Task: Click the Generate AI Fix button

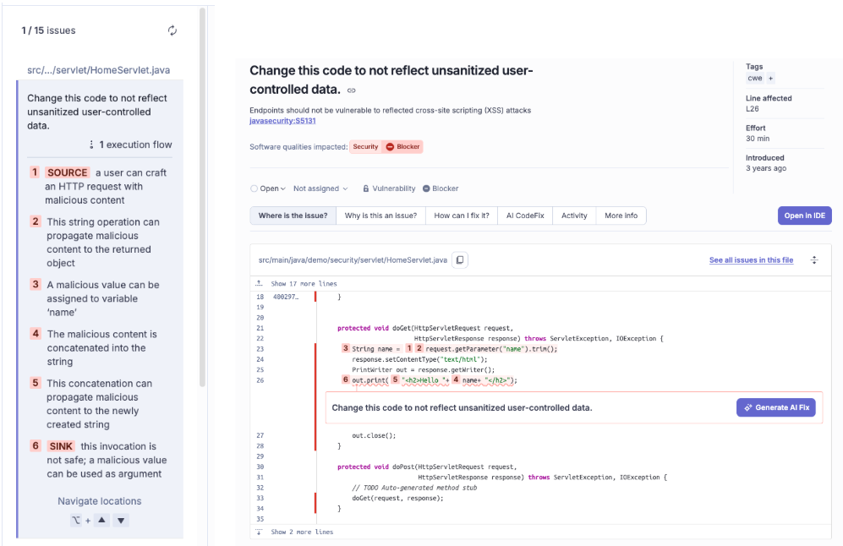Action: (x=775, y=407)
